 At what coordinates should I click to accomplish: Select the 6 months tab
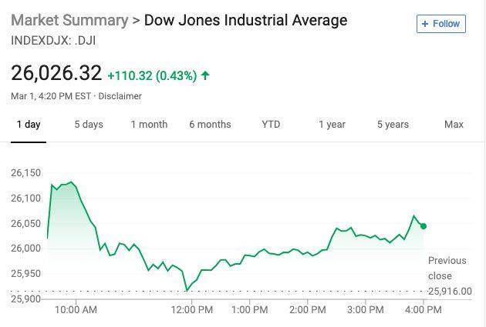[210, 125]
